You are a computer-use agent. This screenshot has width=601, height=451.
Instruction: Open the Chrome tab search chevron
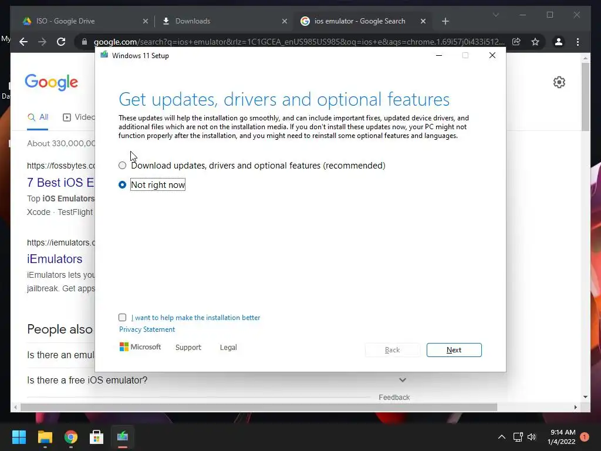pos(496,15)
